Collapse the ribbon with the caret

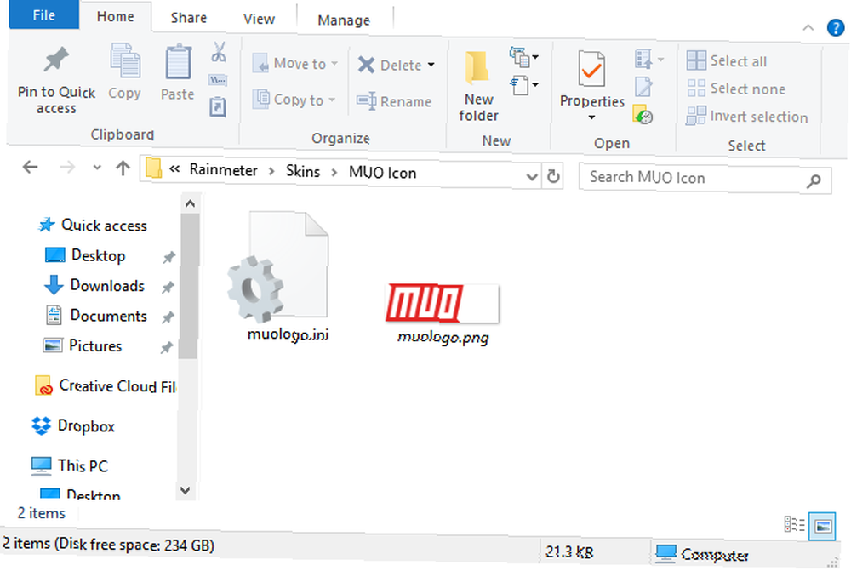pos(808,28)
